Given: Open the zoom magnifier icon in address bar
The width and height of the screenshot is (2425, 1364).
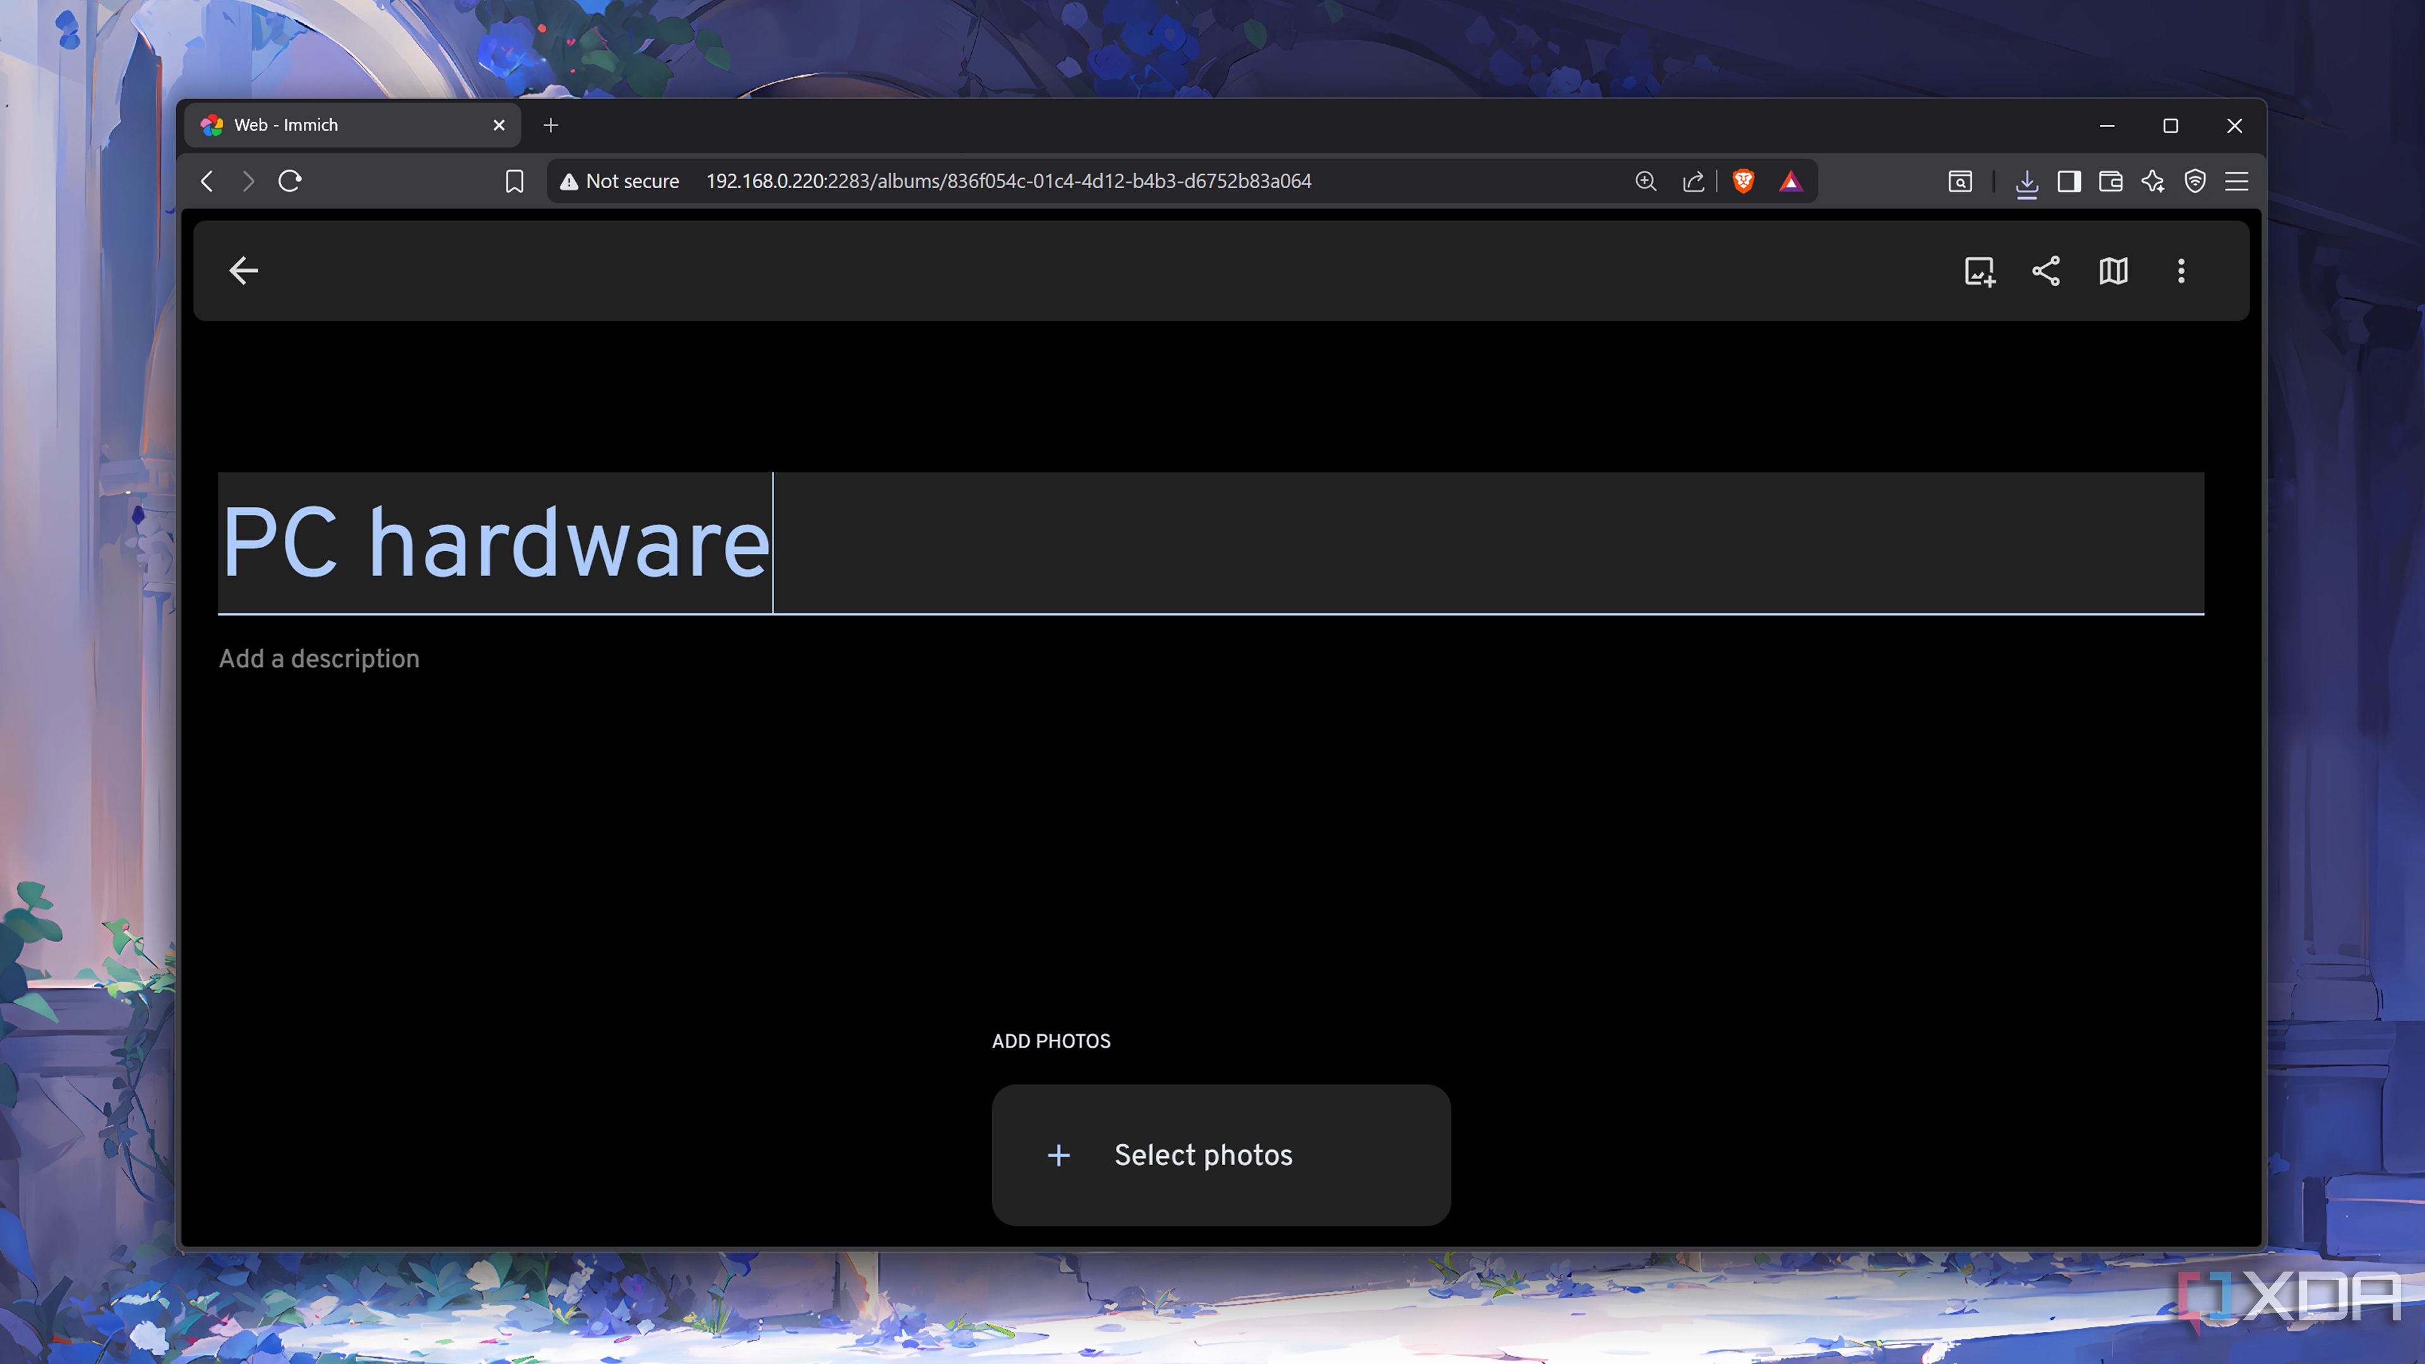Looking at the screenshot, I should tap(1646, 181).
